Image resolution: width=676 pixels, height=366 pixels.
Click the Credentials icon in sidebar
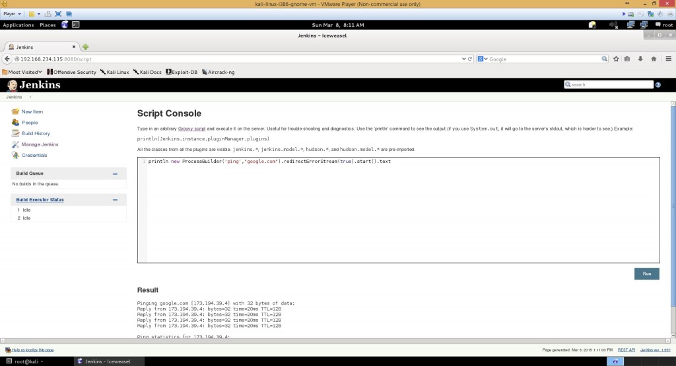tap(16, 155)
